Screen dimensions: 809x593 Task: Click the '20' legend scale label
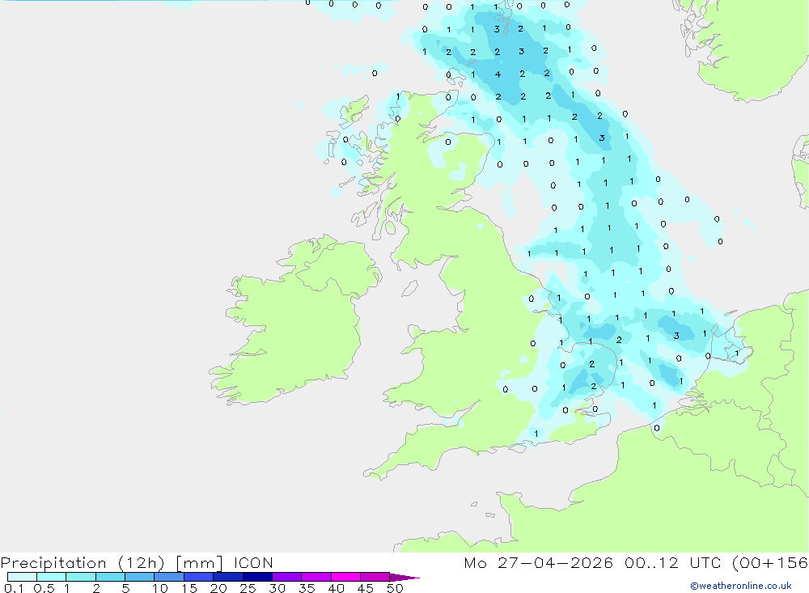[218, 588]
